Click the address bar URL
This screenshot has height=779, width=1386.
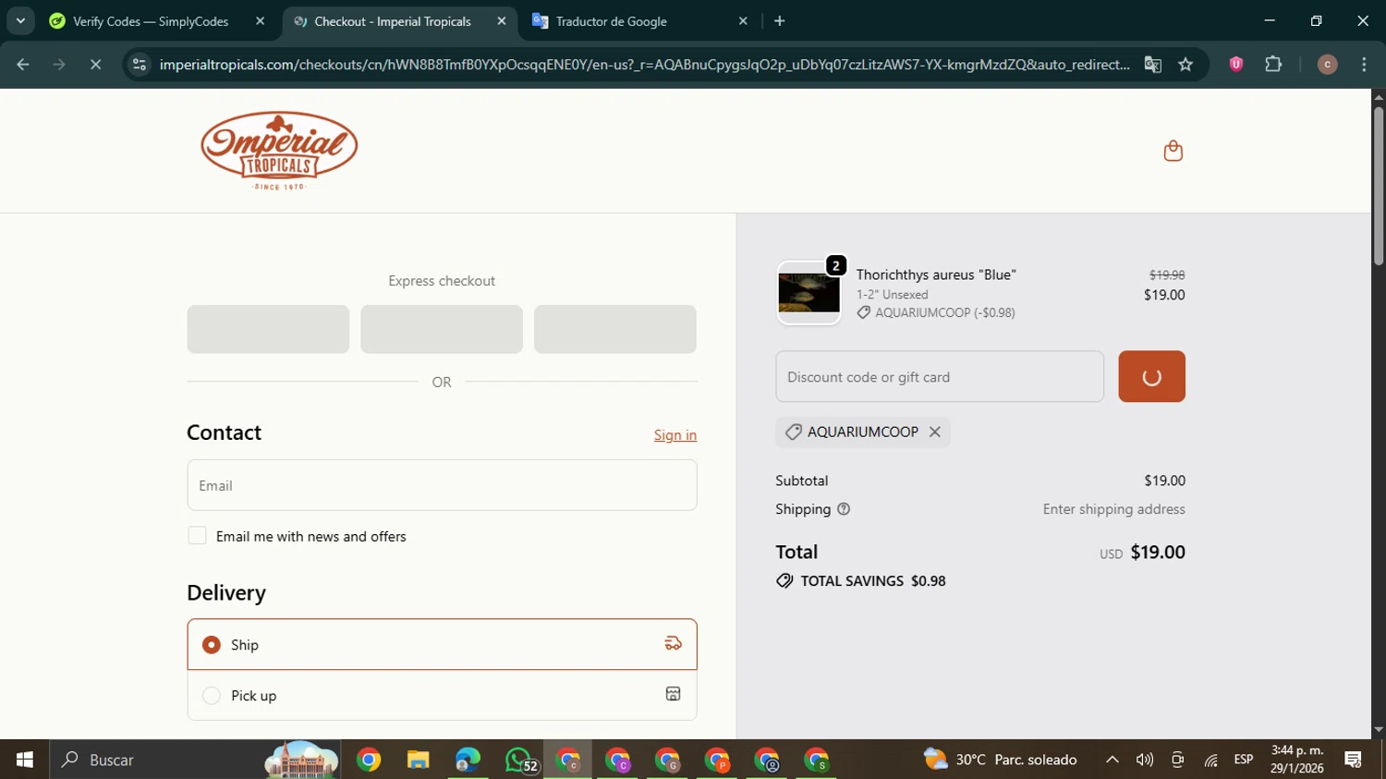tap(644, 65)
